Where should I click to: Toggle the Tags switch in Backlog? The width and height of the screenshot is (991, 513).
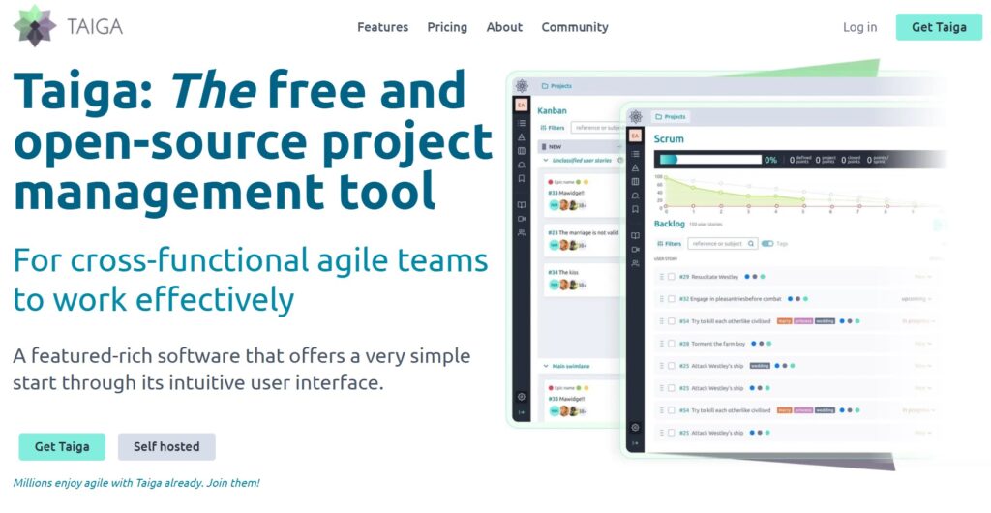767,243
